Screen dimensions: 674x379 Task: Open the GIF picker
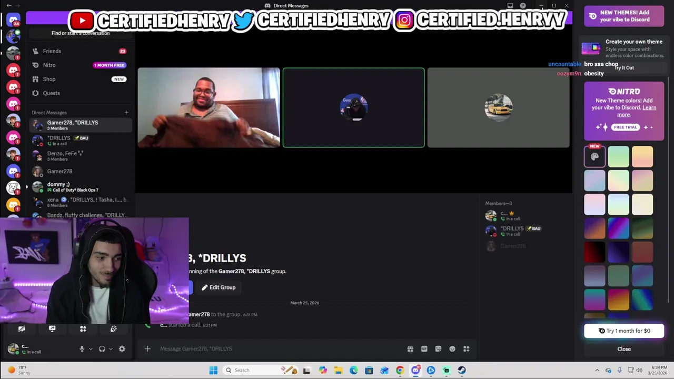tap(424, 348)
